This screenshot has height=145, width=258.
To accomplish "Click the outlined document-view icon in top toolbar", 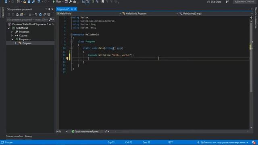I will click(x=87, y=2).
